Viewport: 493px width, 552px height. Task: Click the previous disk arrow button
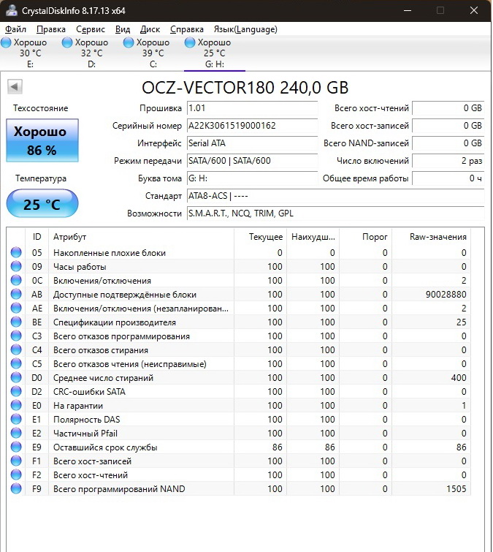click(x=15, y=86)
